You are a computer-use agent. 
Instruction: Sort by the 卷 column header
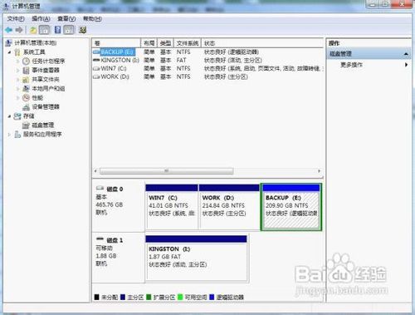pos(116,43)
